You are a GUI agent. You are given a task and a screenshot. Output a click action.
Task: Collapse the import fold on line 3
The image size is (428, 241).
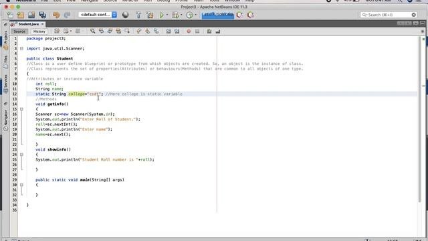[x=21, y=49]
